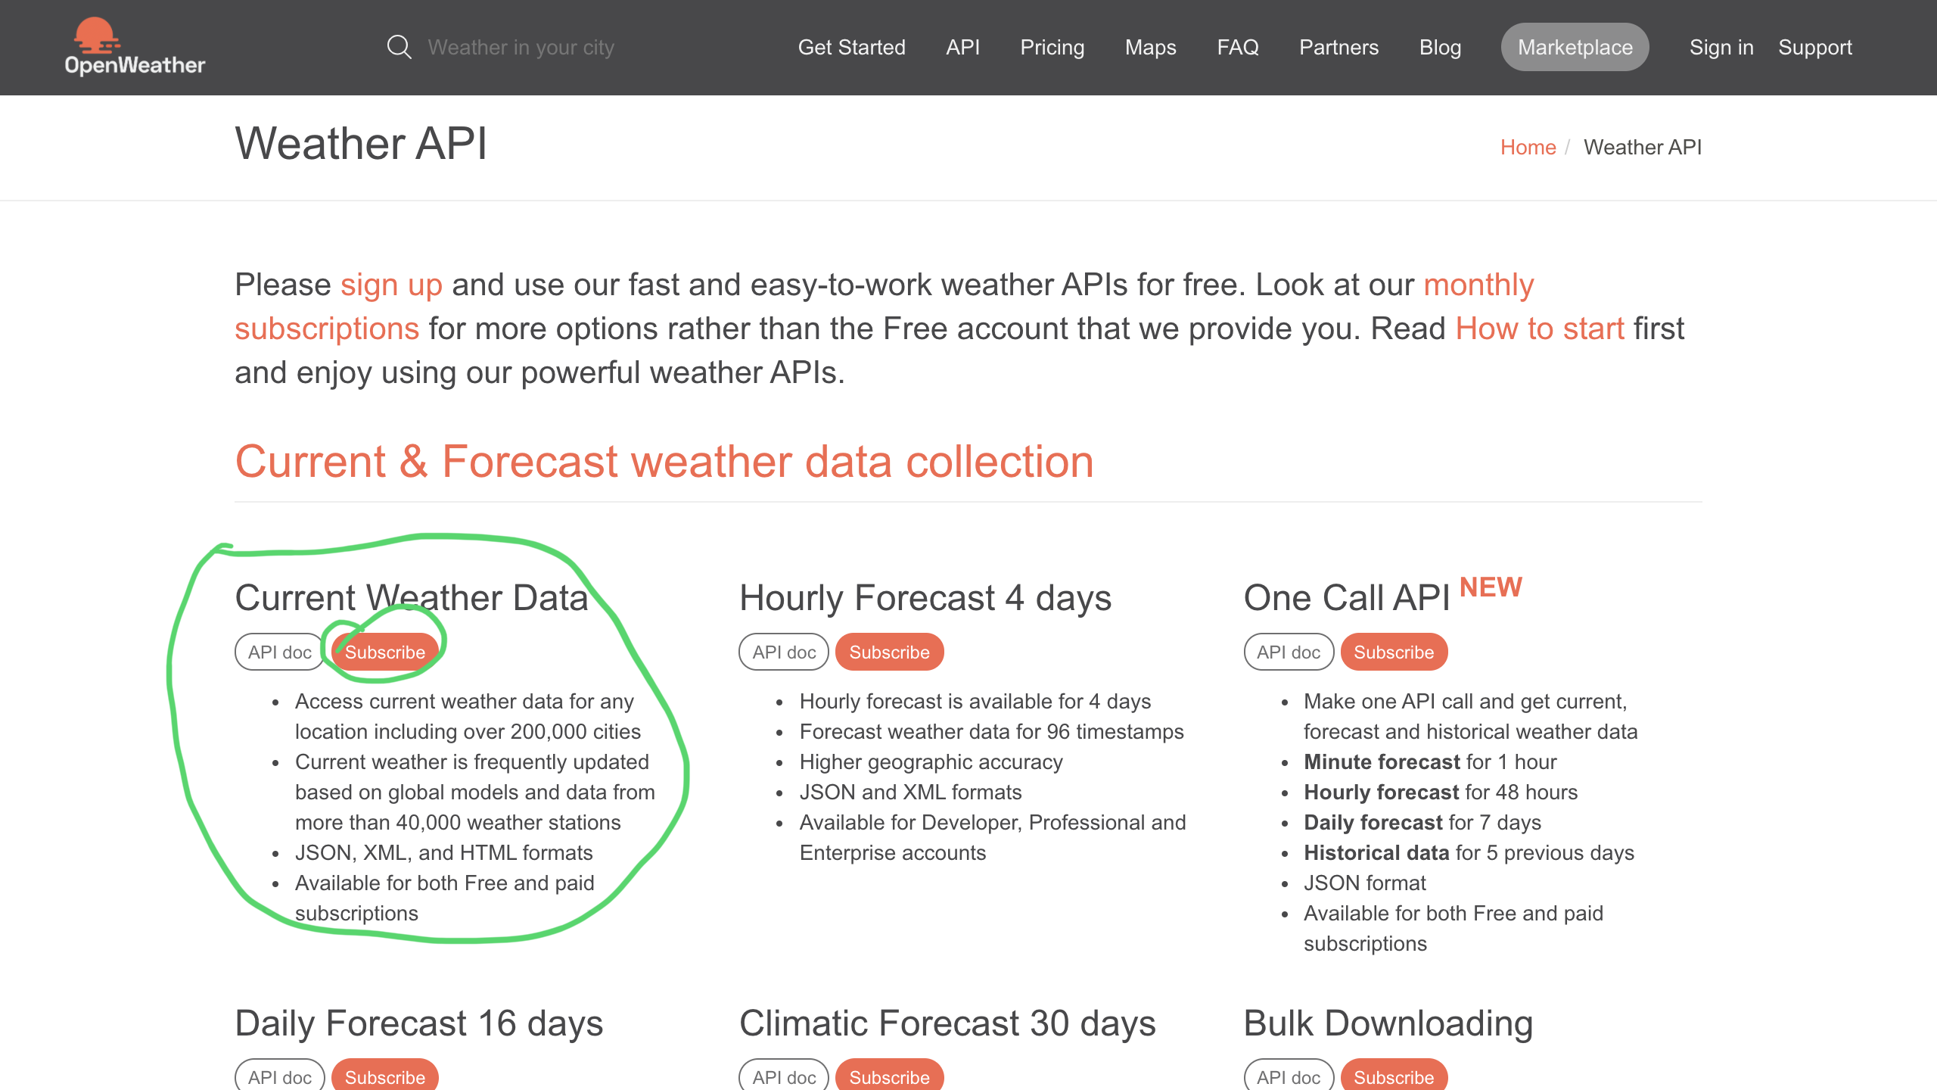The height and width of the screenshot is (1090, 1937).
Task: Open API doc for One Call API
Action: coord(1289,652)
